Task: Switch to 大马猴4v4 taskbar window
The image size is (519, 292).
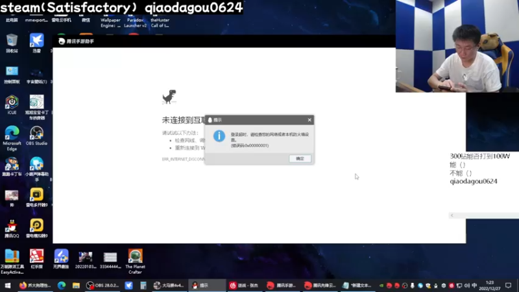Action: click(169, 286)
